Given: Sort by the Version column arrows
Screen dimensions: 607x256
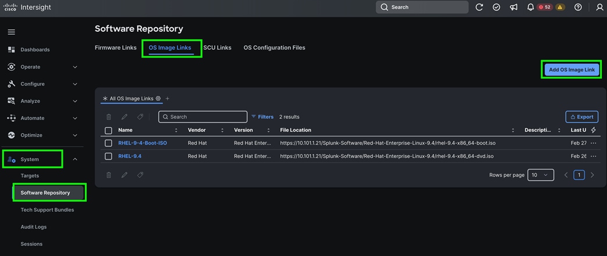Looking at the screenshot, I should pos(268,130).
